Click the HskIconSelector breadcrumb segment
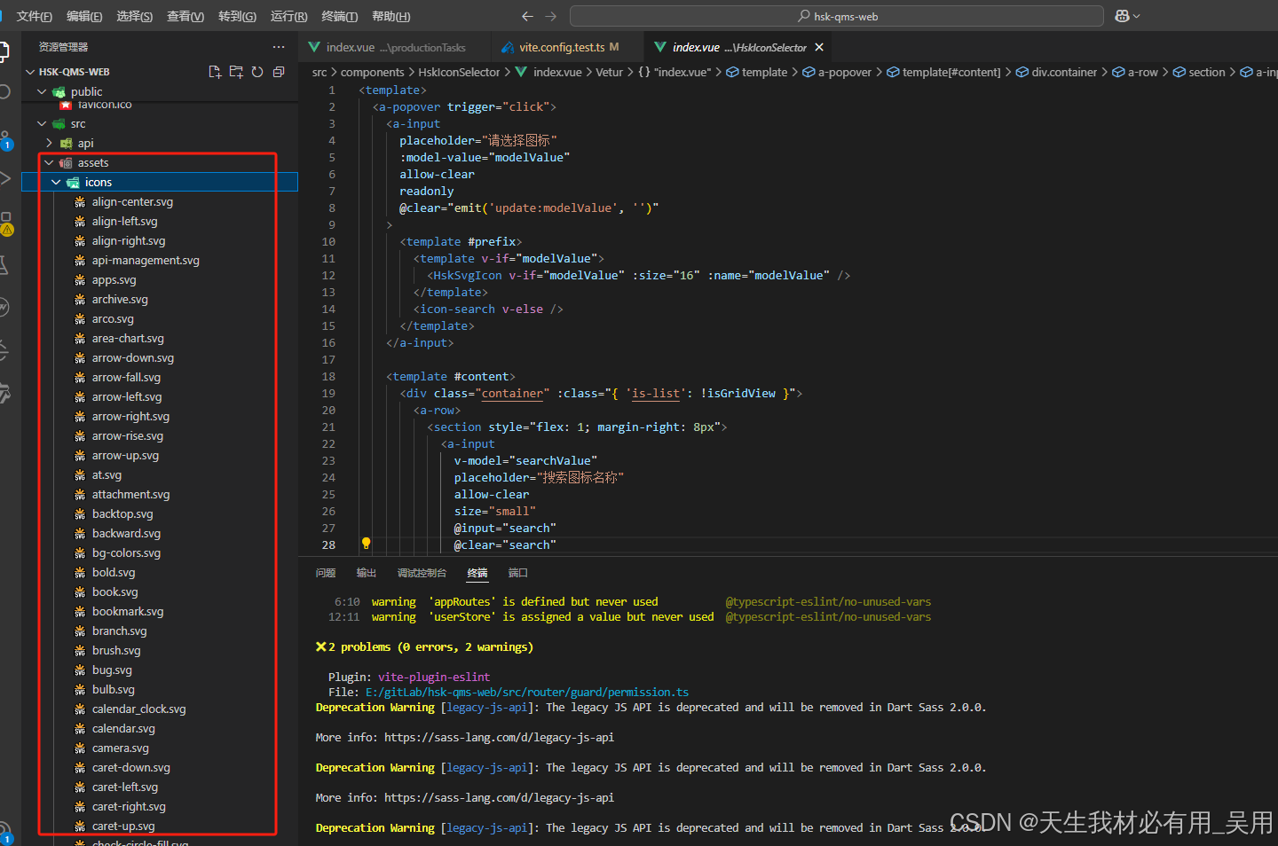The width and height of the screenshot is (1278, 846). [459, 72]
